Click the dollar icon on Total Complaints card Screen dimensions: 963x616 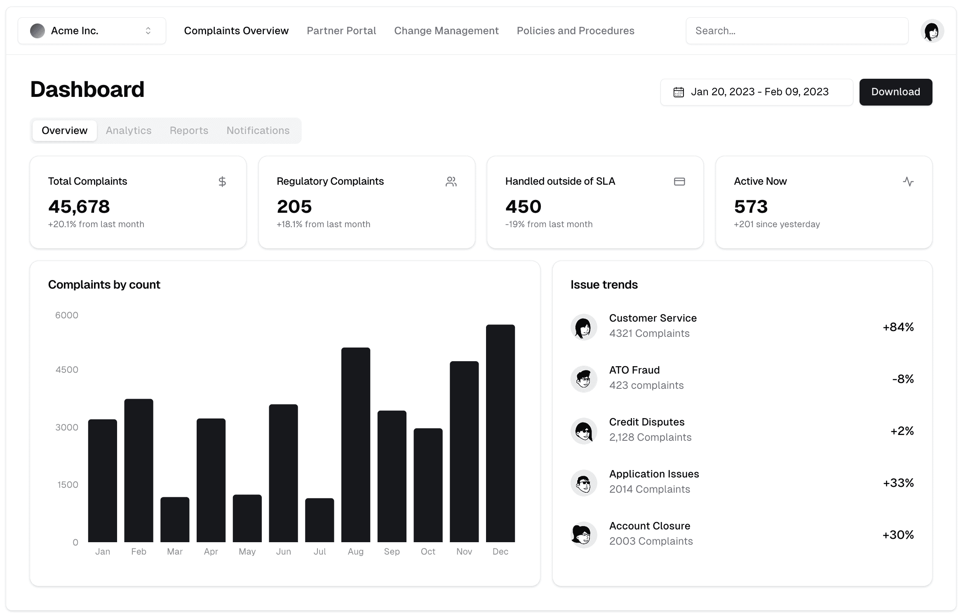[x=222, y=181]
